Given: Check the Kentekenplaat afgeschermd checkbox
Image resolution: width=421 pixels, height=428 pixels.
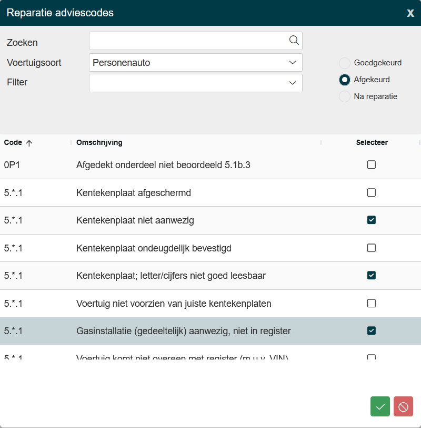Looking at the screenshot, I should (x=372, y=192).
